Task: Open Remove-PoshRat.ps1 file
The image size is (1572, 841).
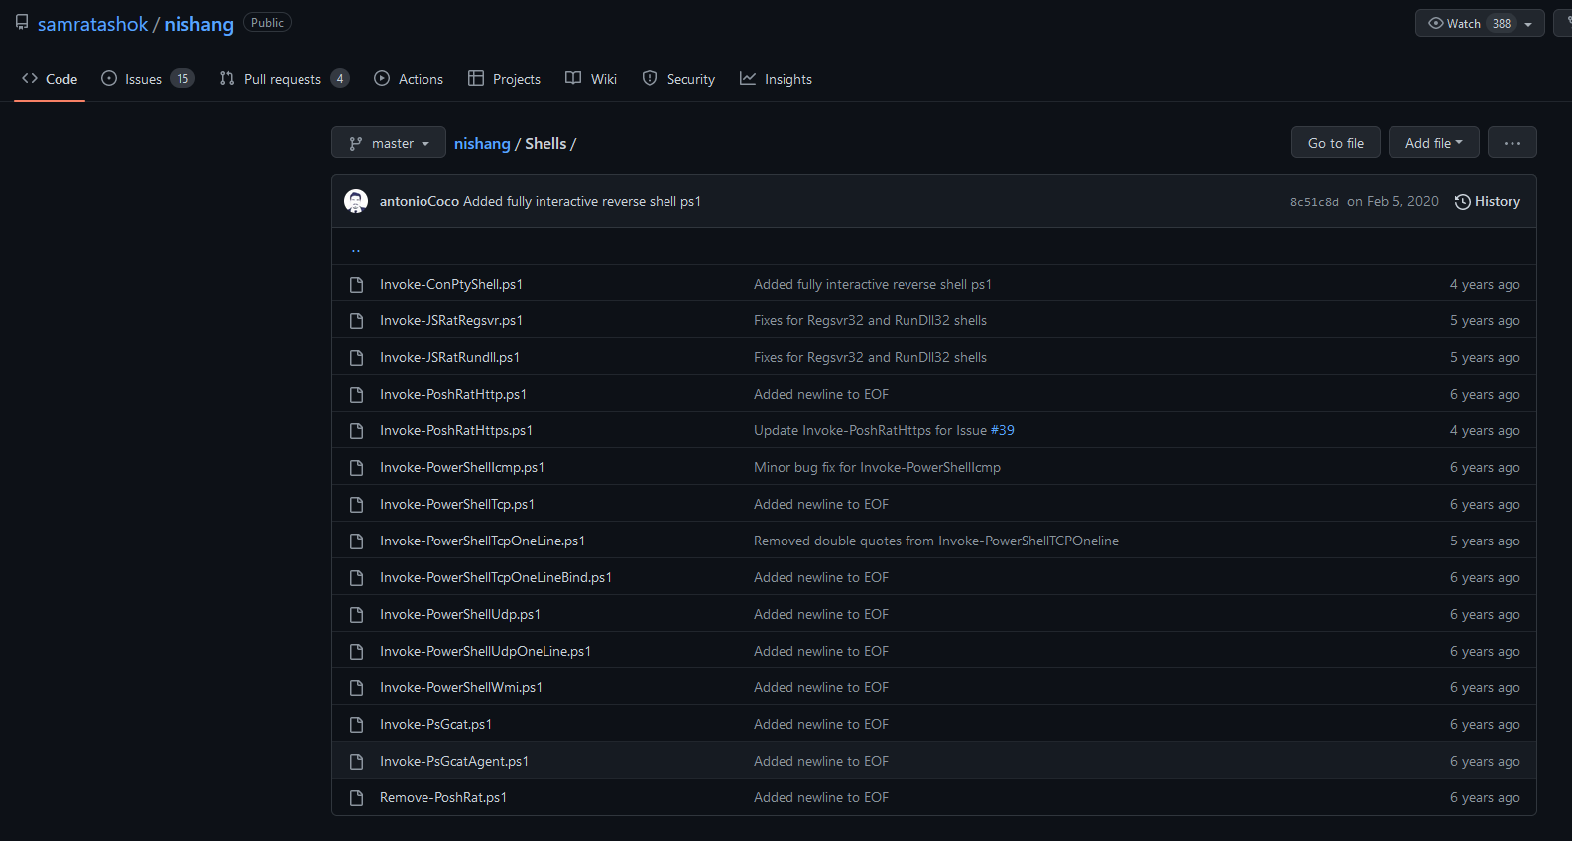Action: (443, 797)
